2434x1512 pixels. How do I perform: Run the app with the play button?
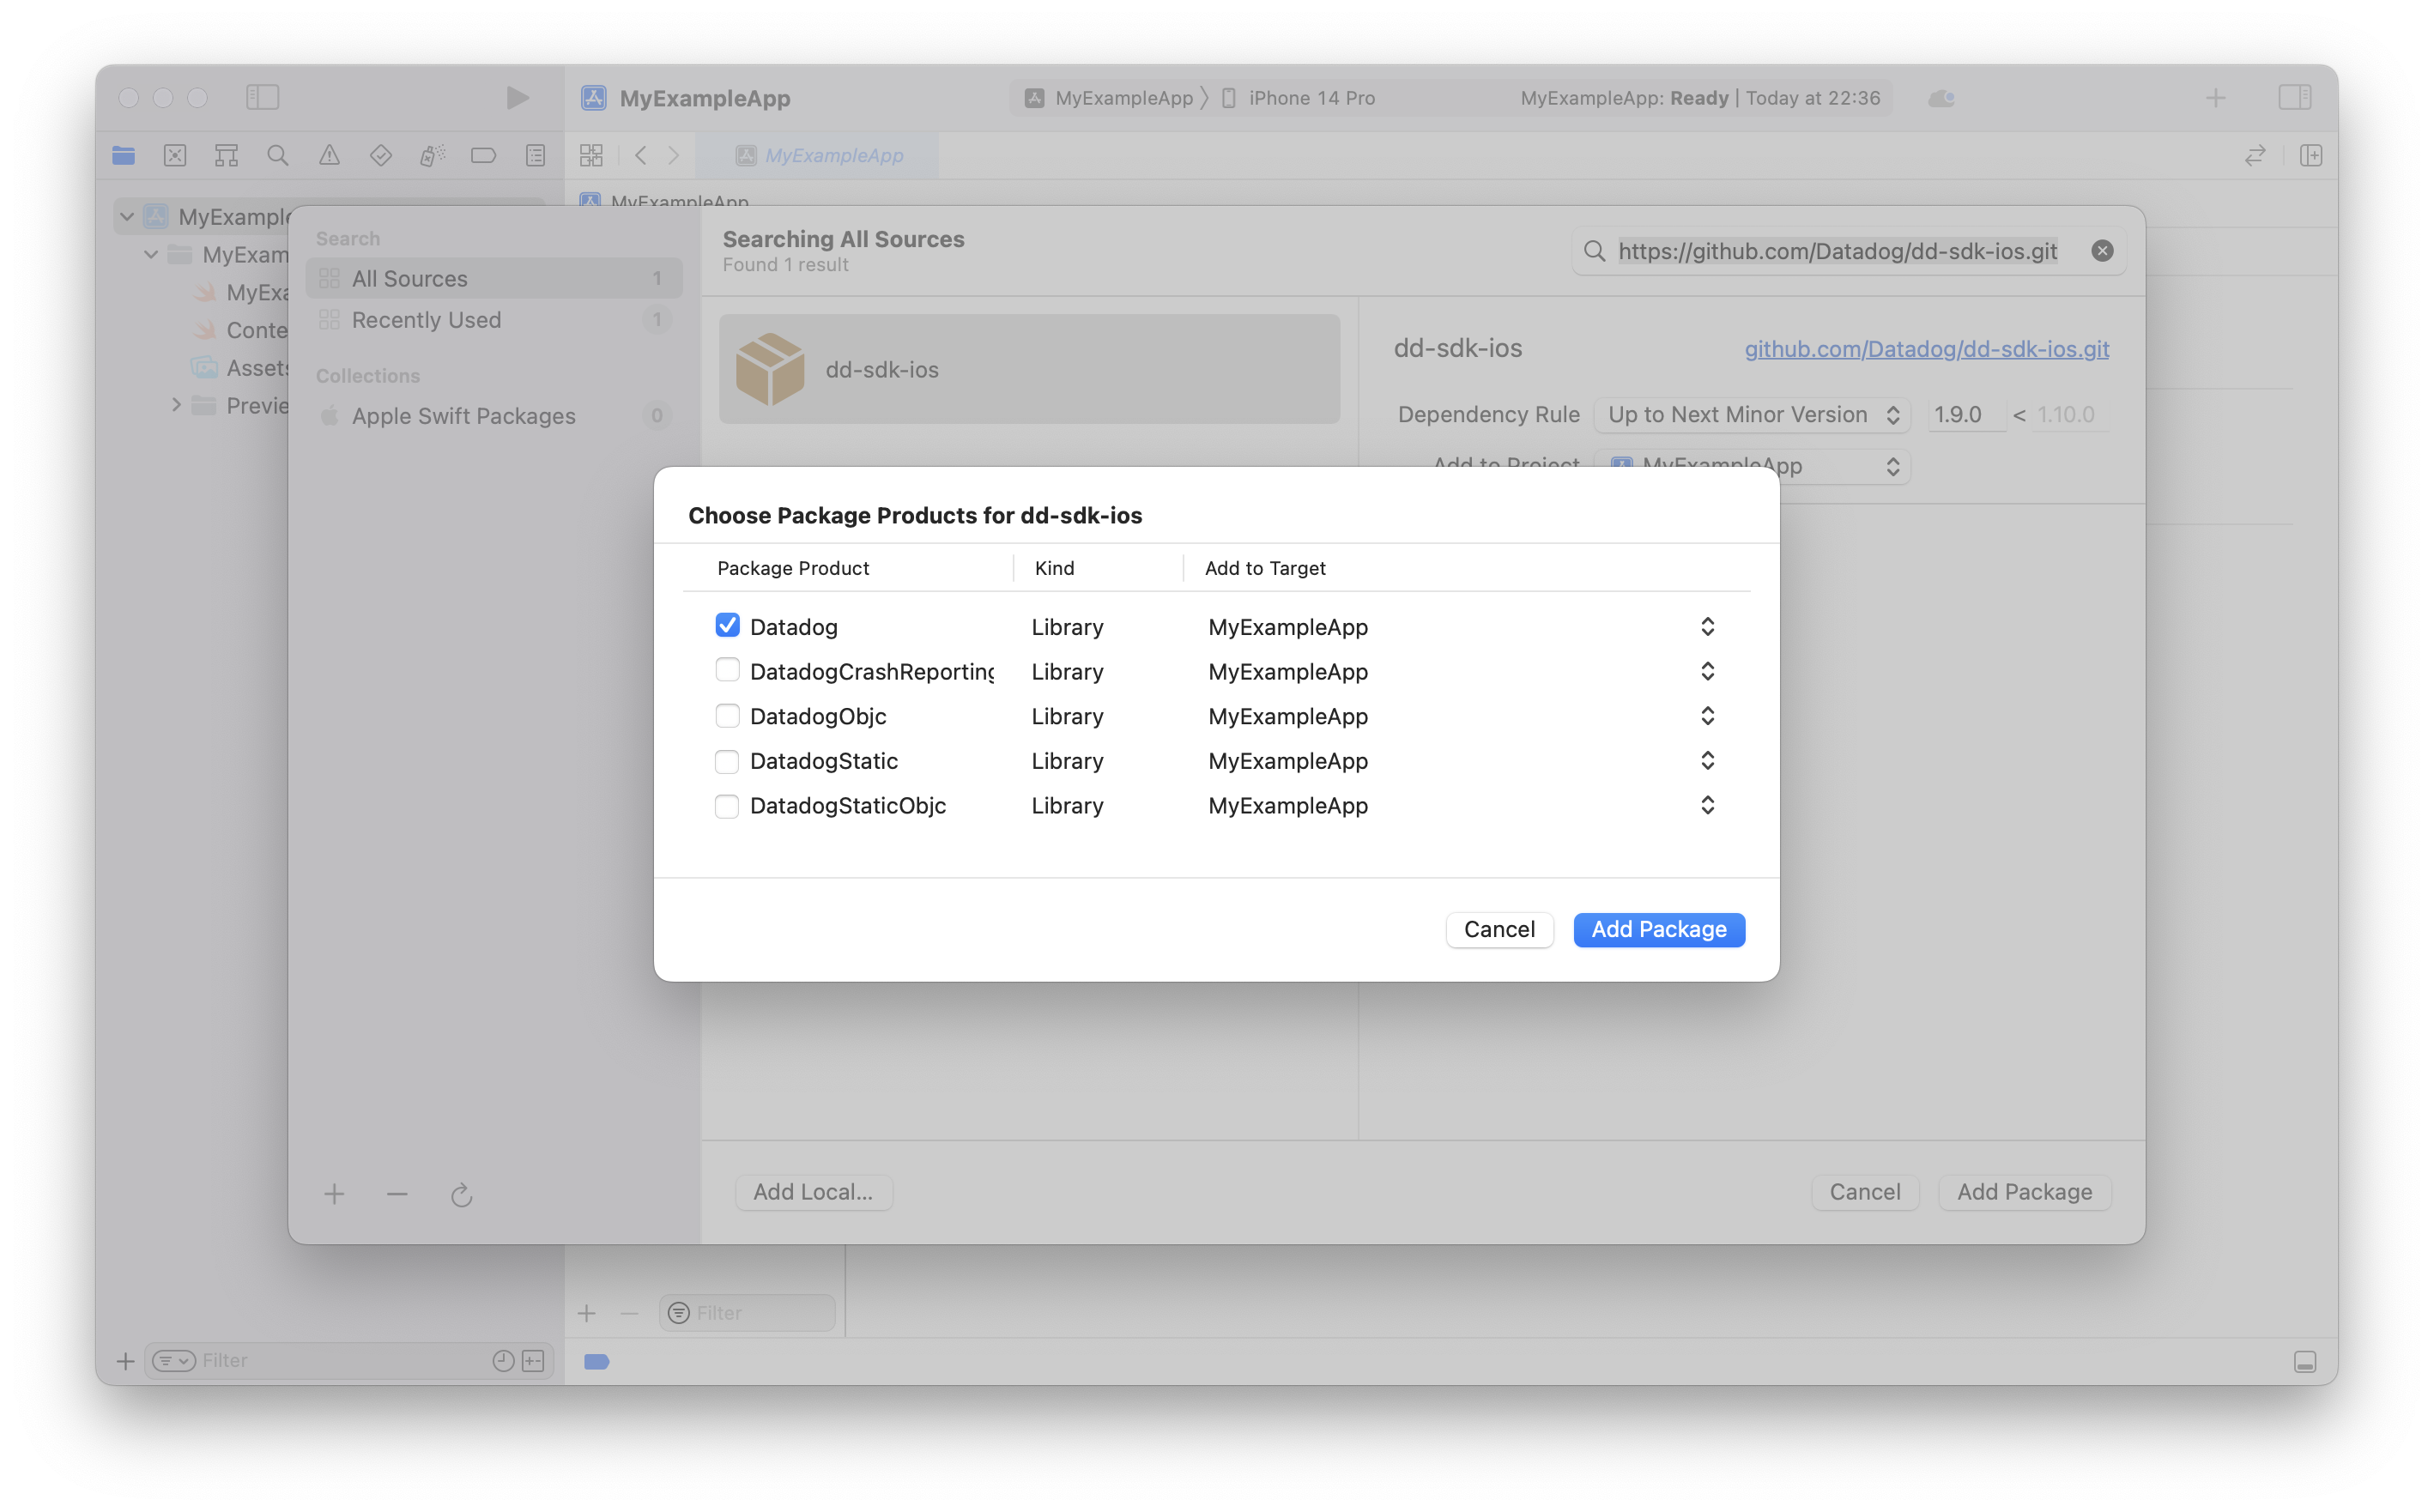[x=517, y=98]
